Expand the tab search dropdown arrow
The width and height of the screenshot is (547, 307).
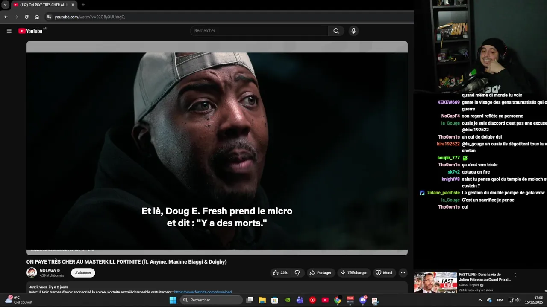5,5
